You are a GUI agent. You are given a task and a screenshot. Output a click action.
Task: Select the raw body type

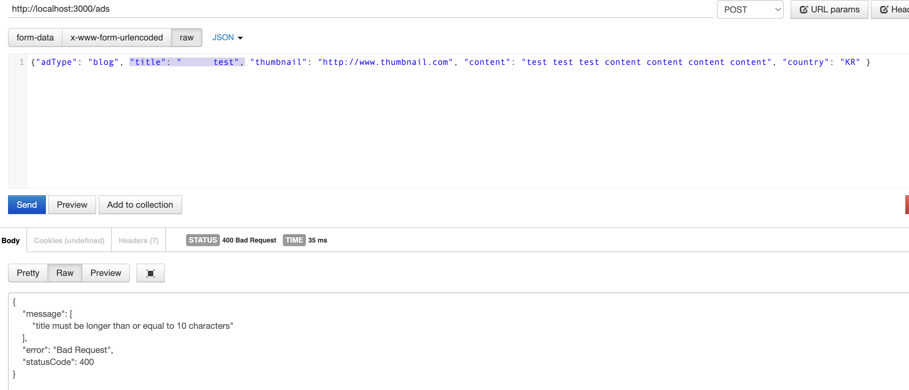tap(186, 37)
